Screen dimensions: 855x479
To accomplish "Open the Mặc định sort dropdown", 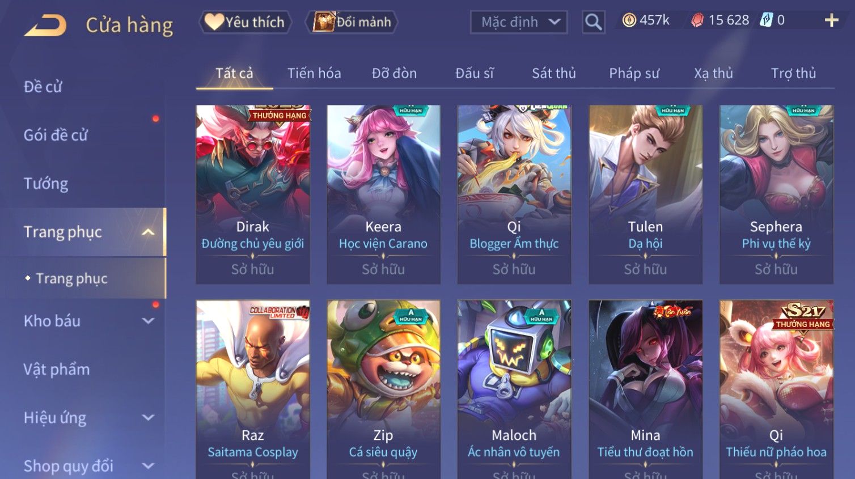I will [x=519, y=22].
